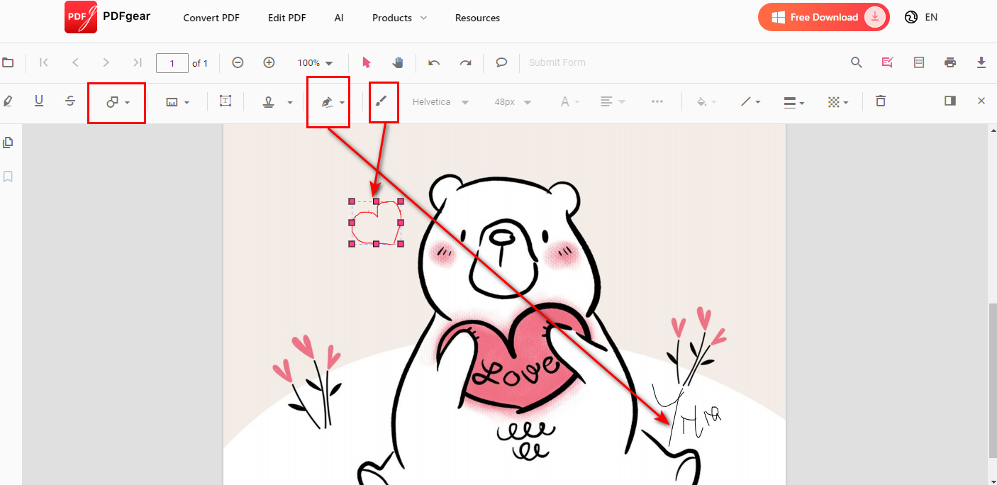Open the Products dropdown menu
The image size is (997, 485).
point(399,18)
